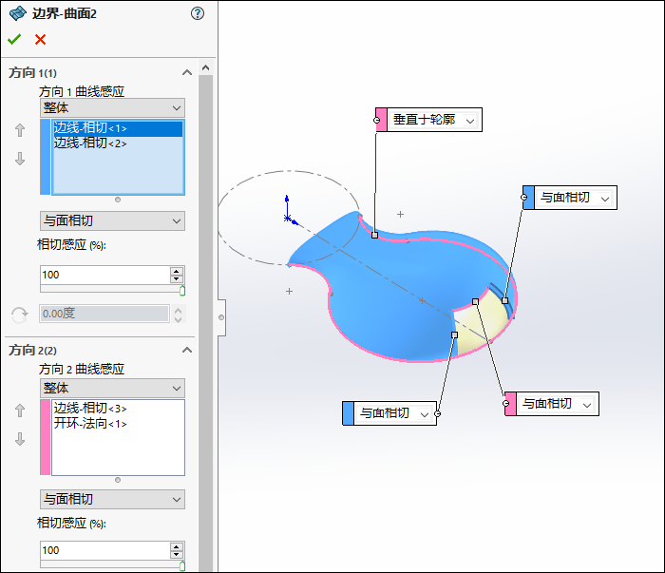Cancel the boundary surface with red X
Image resolution: width=665 pixels, height=573 pixels.
click(40, 40)
